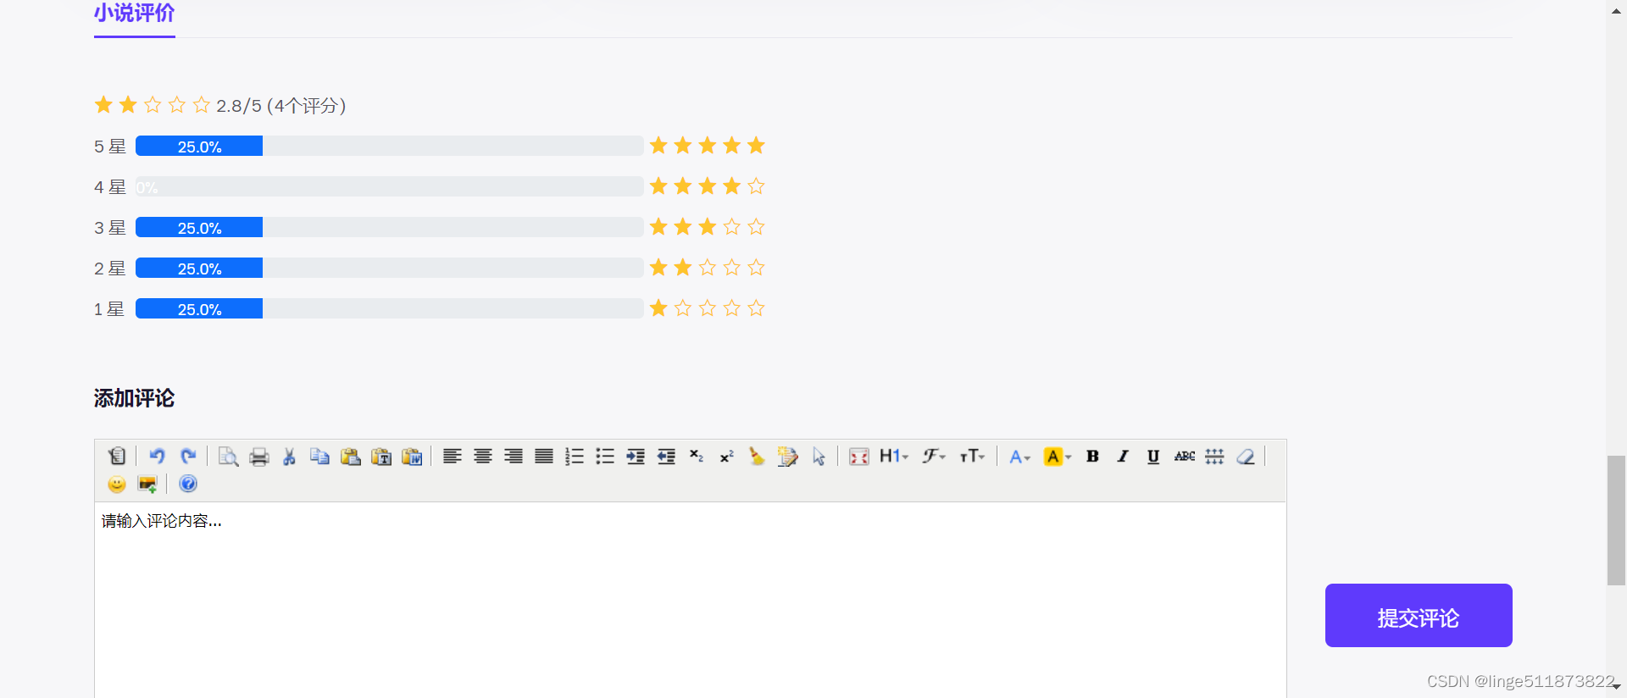Click the 2 星 rating progress bar
The width and height of the screenshot is (1627, 698).
[x=389, y=268]
